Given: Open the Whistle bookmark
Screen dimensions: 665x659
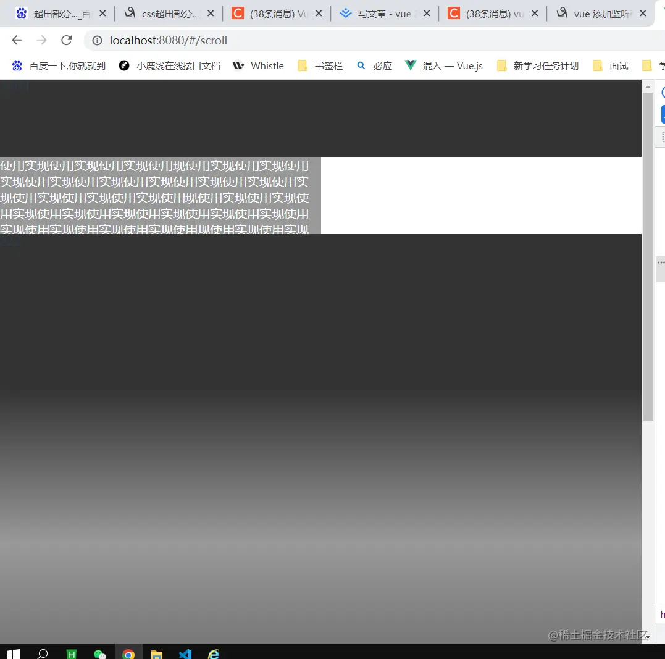Looking at the screenshot, I should pyautogui.click(x=258, y=65).
